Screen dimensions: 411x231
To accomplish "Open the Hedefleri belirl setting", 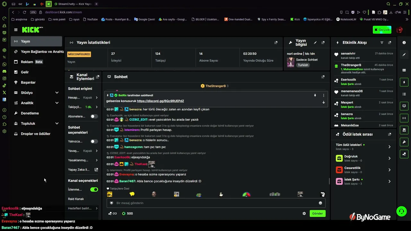I will coord(83,209).
